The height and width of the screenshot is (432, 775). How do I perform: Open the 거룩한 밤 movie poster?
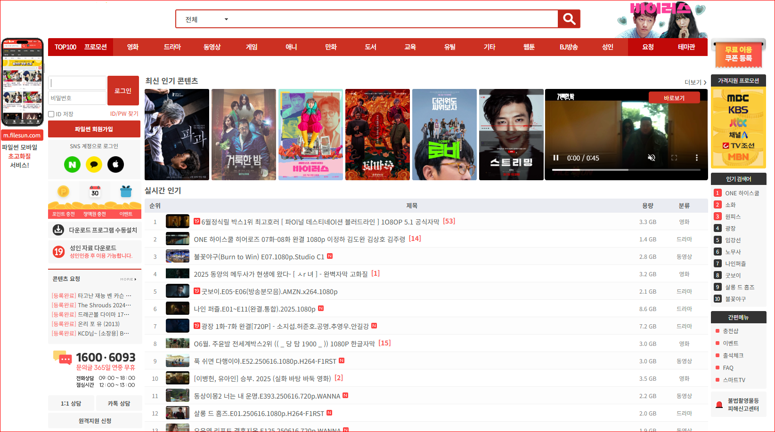pyautogui.click(x=244, y=135)
